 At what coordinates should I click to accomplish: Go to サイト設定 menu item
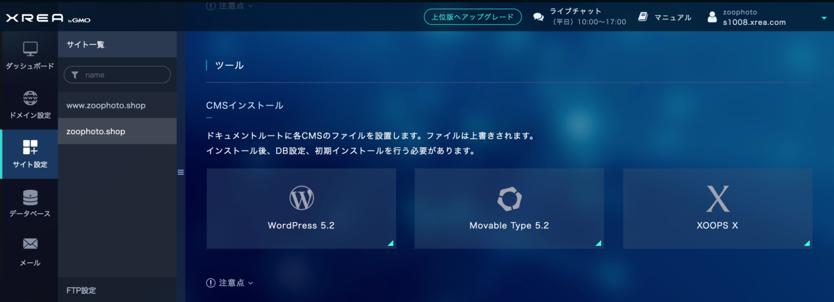[29, 154]
